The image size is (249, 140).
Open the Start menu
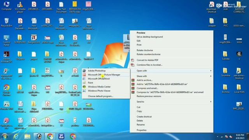tap(4, 136)
